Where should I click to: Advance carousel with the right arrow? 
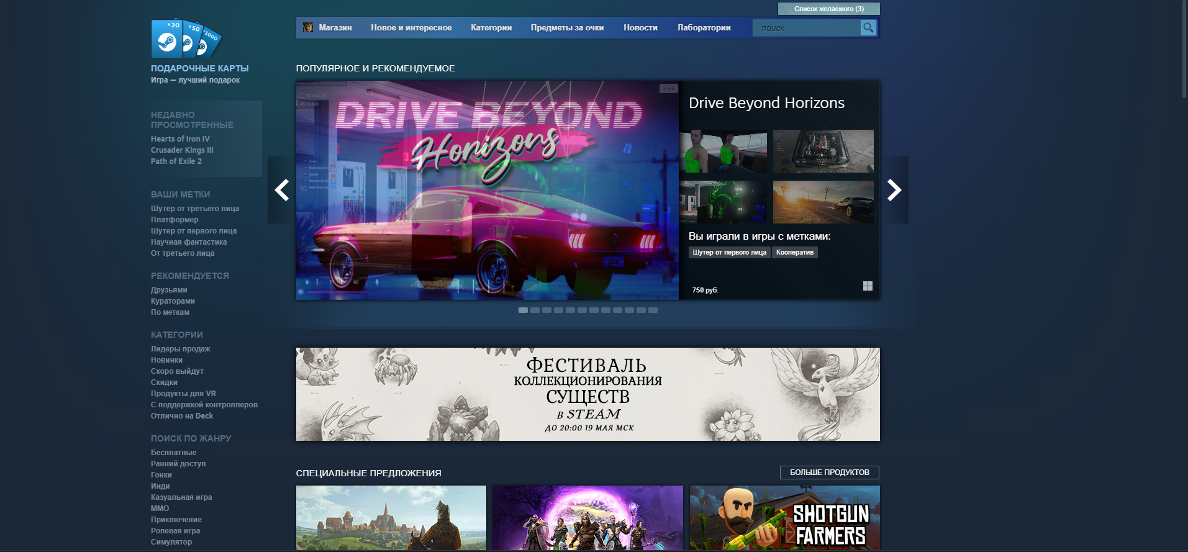894,190
